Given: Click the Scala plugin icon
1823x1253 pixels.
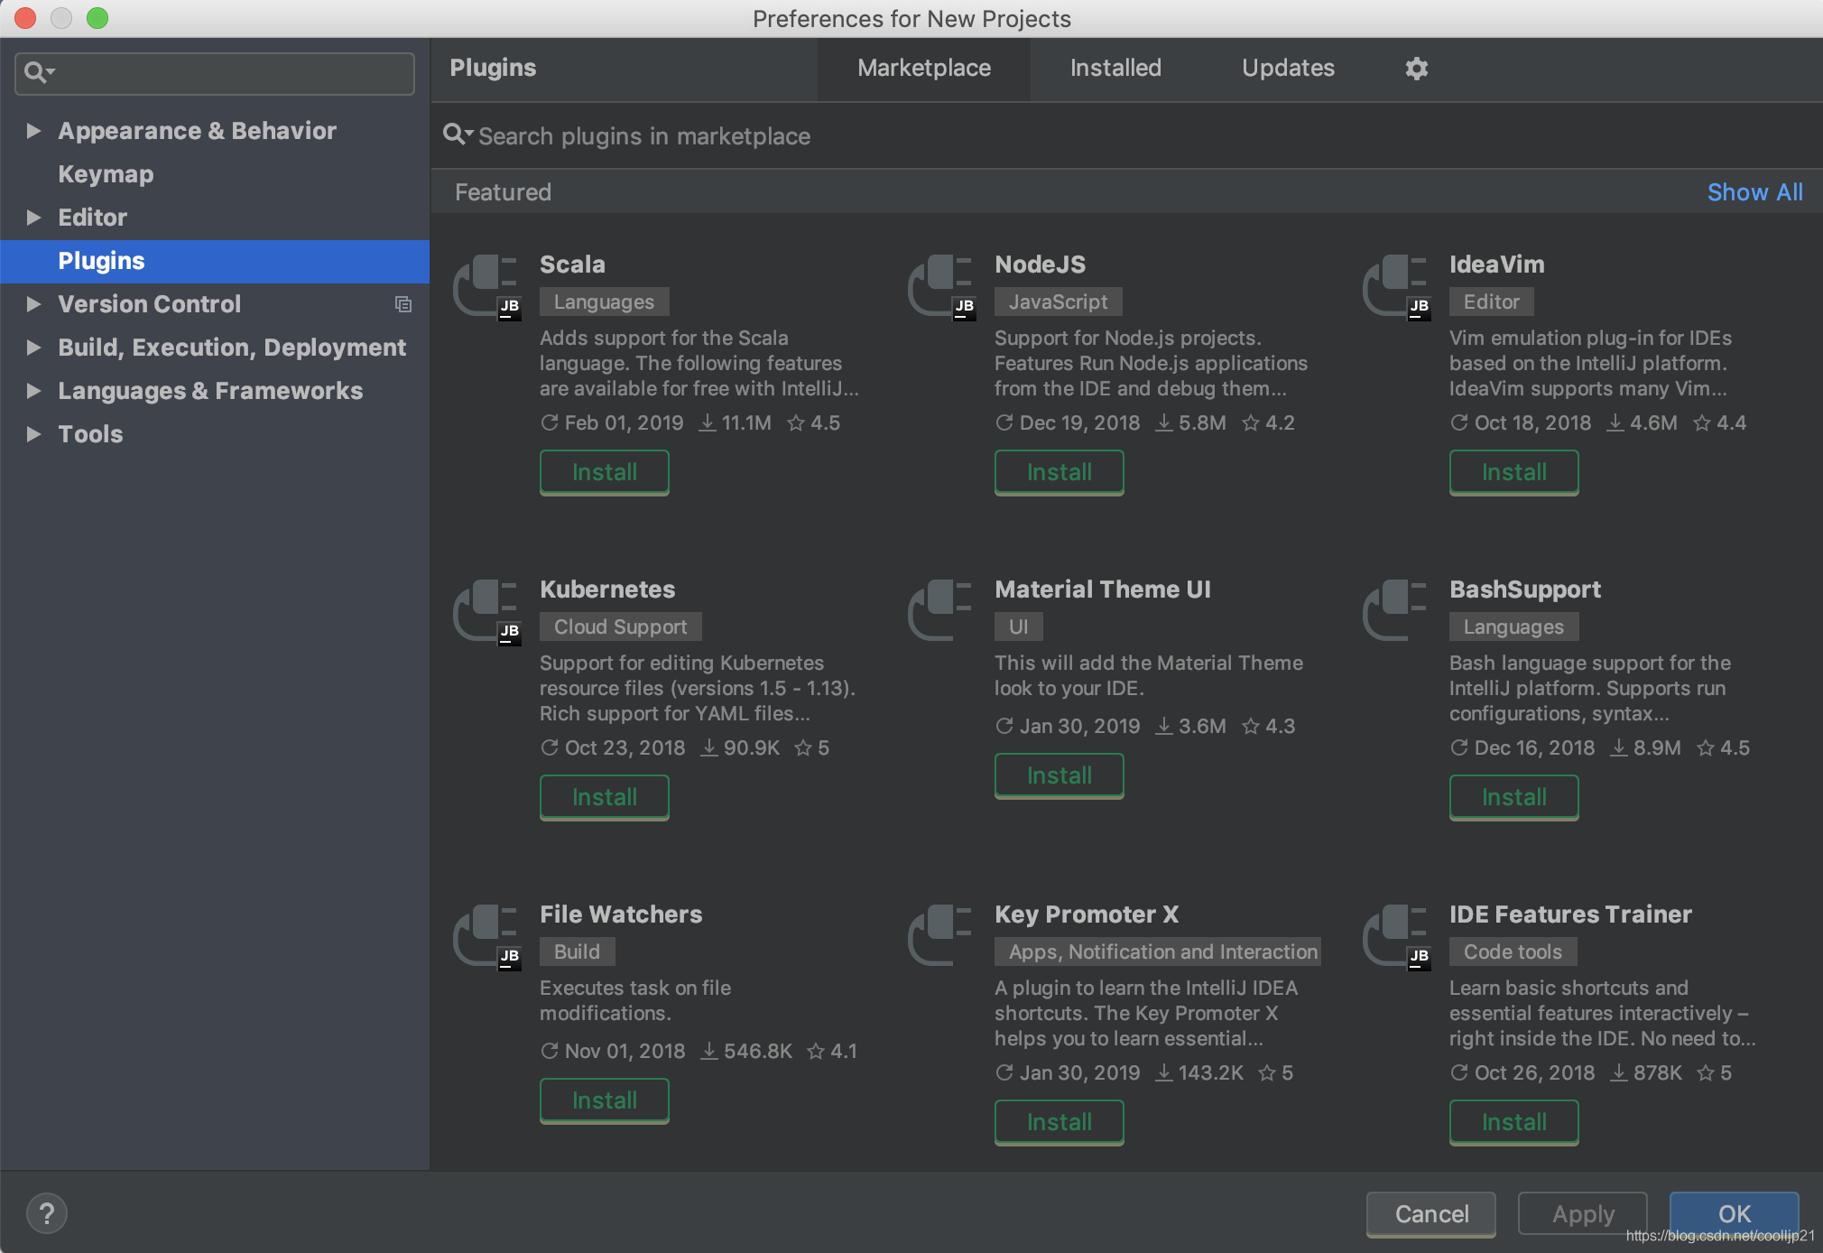Looking at the screenshot, I should [x=486, y=287].
